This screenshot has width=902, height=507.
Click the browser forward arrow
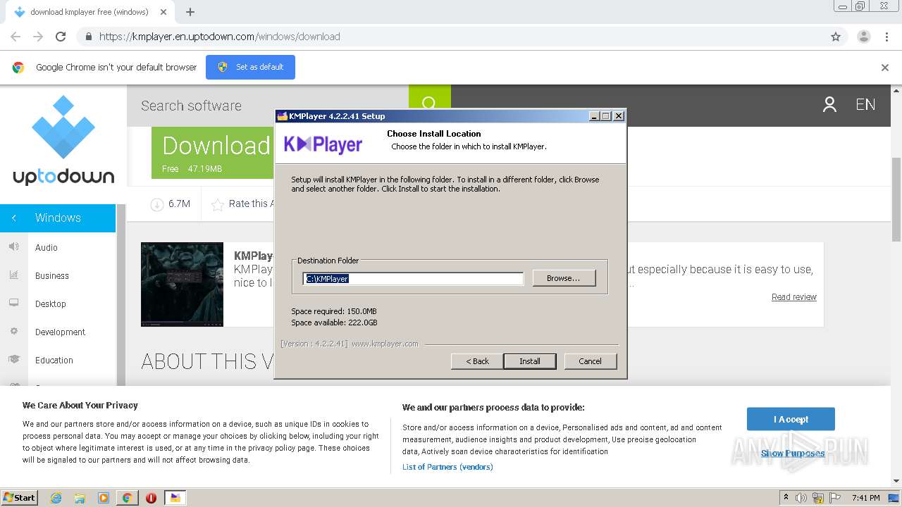click(x=38, y=37)
